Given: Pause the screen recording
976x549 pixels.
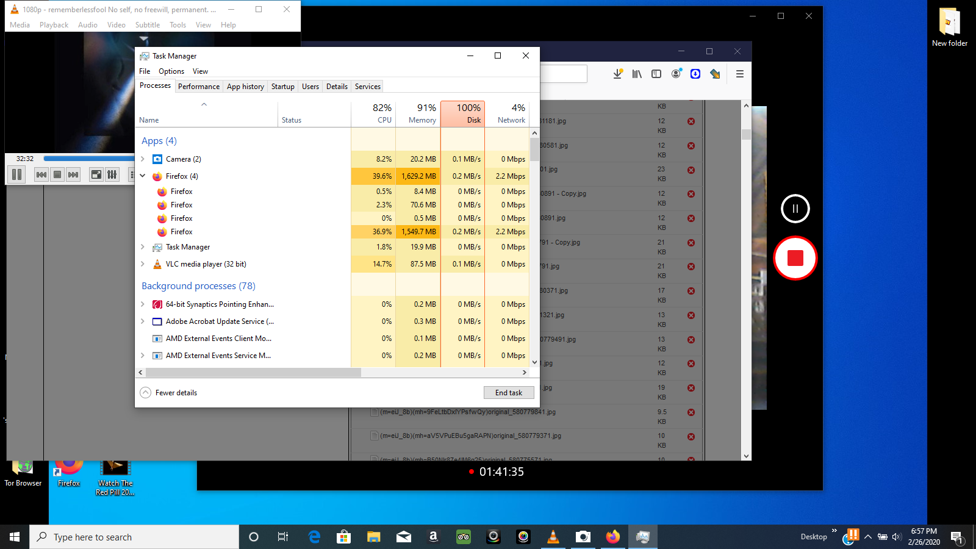Looking at the screenshot, I should pyautogui.click(x=795, y=209).
